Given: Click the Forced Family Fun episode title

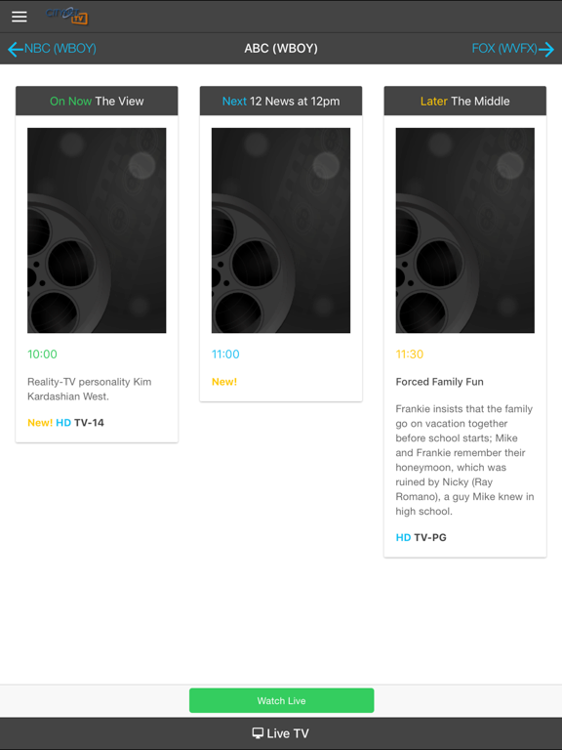Looking at the screenshot, I should tap(440, 382).
